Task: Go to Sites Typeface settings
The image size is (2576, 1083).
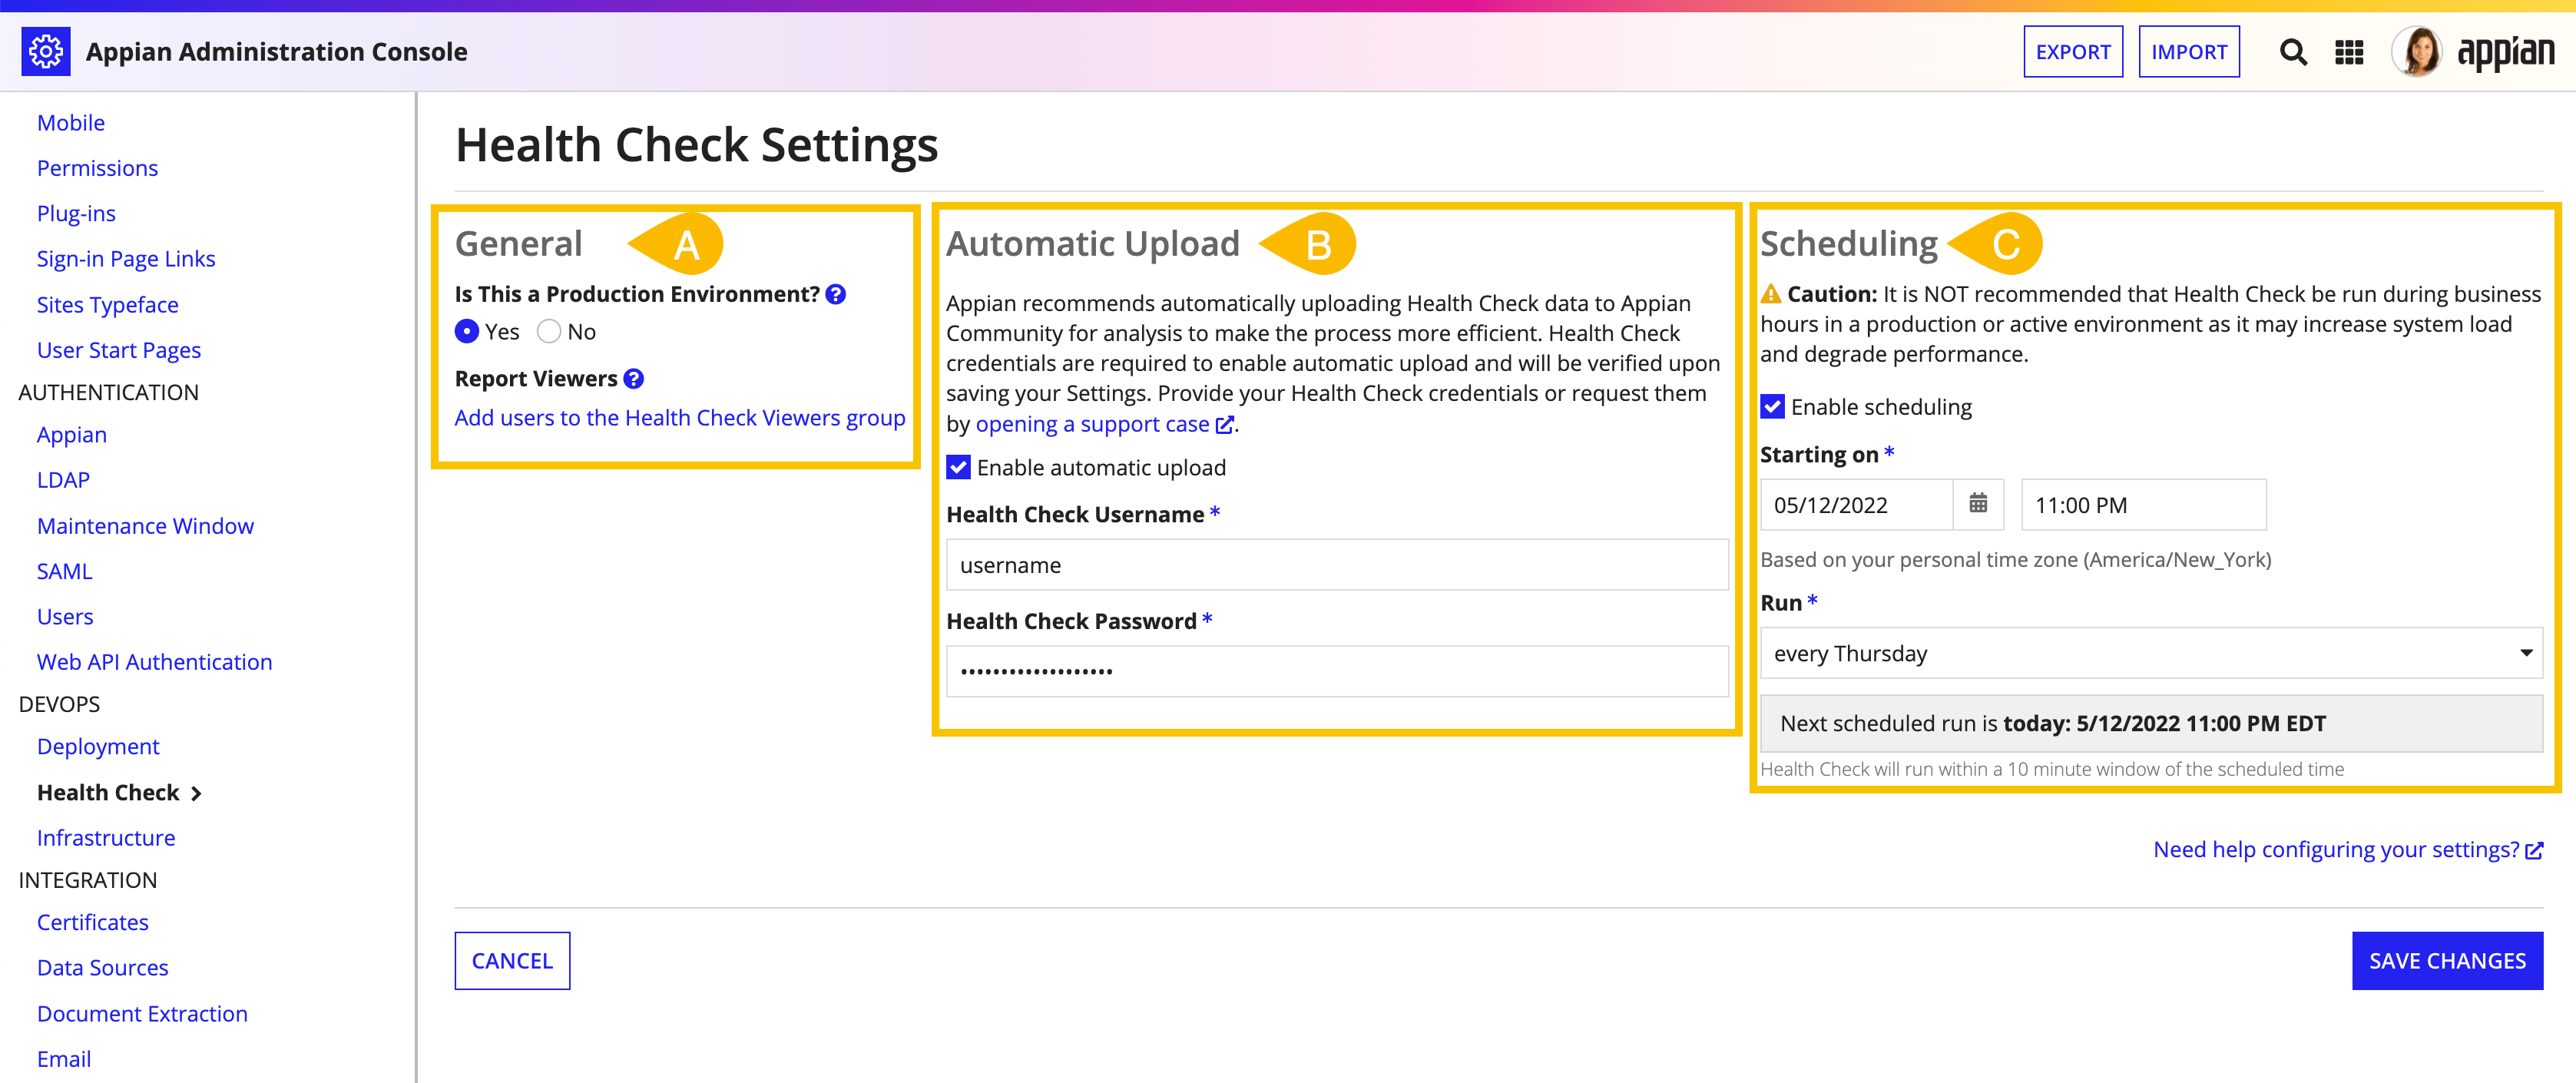Action: 108,305
